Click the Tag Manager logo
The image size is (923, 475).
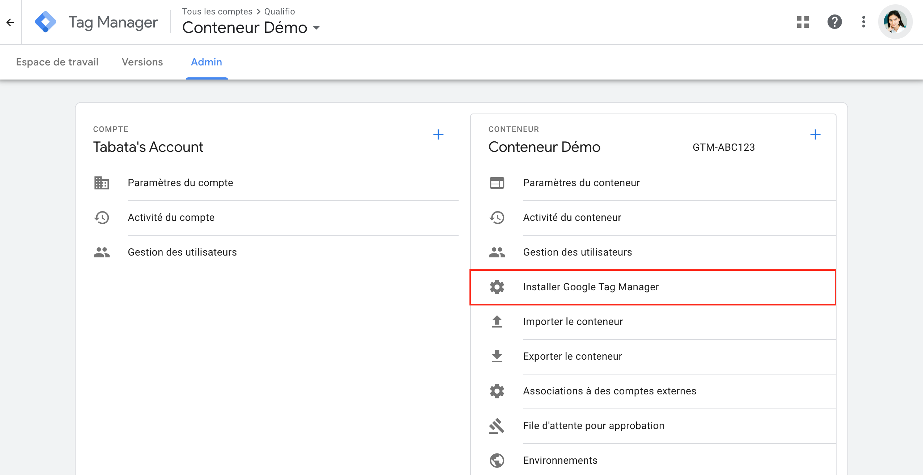(x=46, y=22)
